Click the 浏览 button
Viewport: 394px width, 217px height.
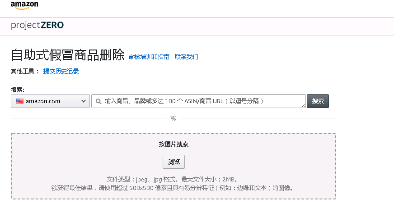click(174, 162)
